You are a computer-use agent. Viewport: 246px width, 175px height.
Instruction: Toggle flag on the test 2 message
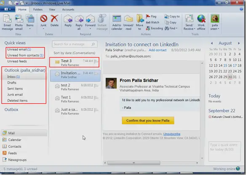[96, 86]
